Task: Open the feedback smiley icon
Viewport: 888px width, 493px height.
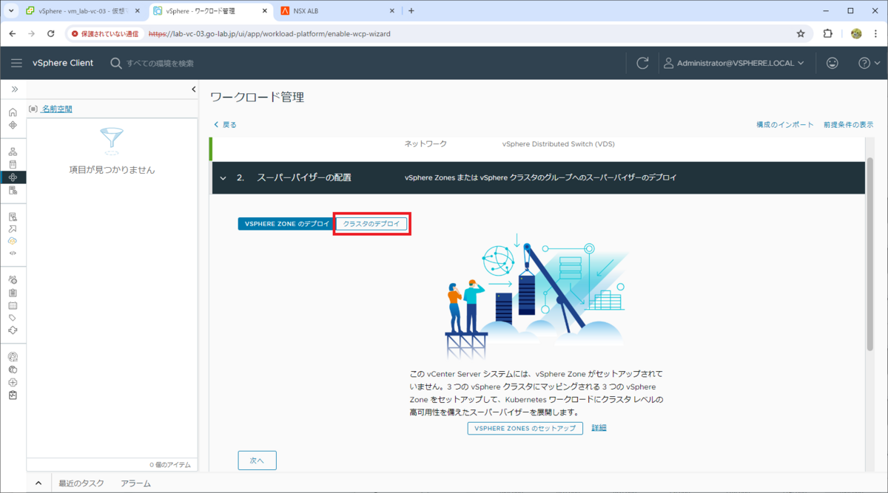Action: pos(832,64)
